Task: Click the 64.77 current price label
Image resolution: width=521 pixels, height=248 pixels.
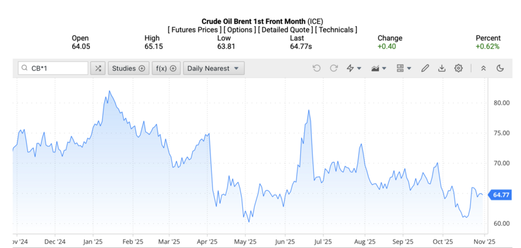Action: (500, 195)
